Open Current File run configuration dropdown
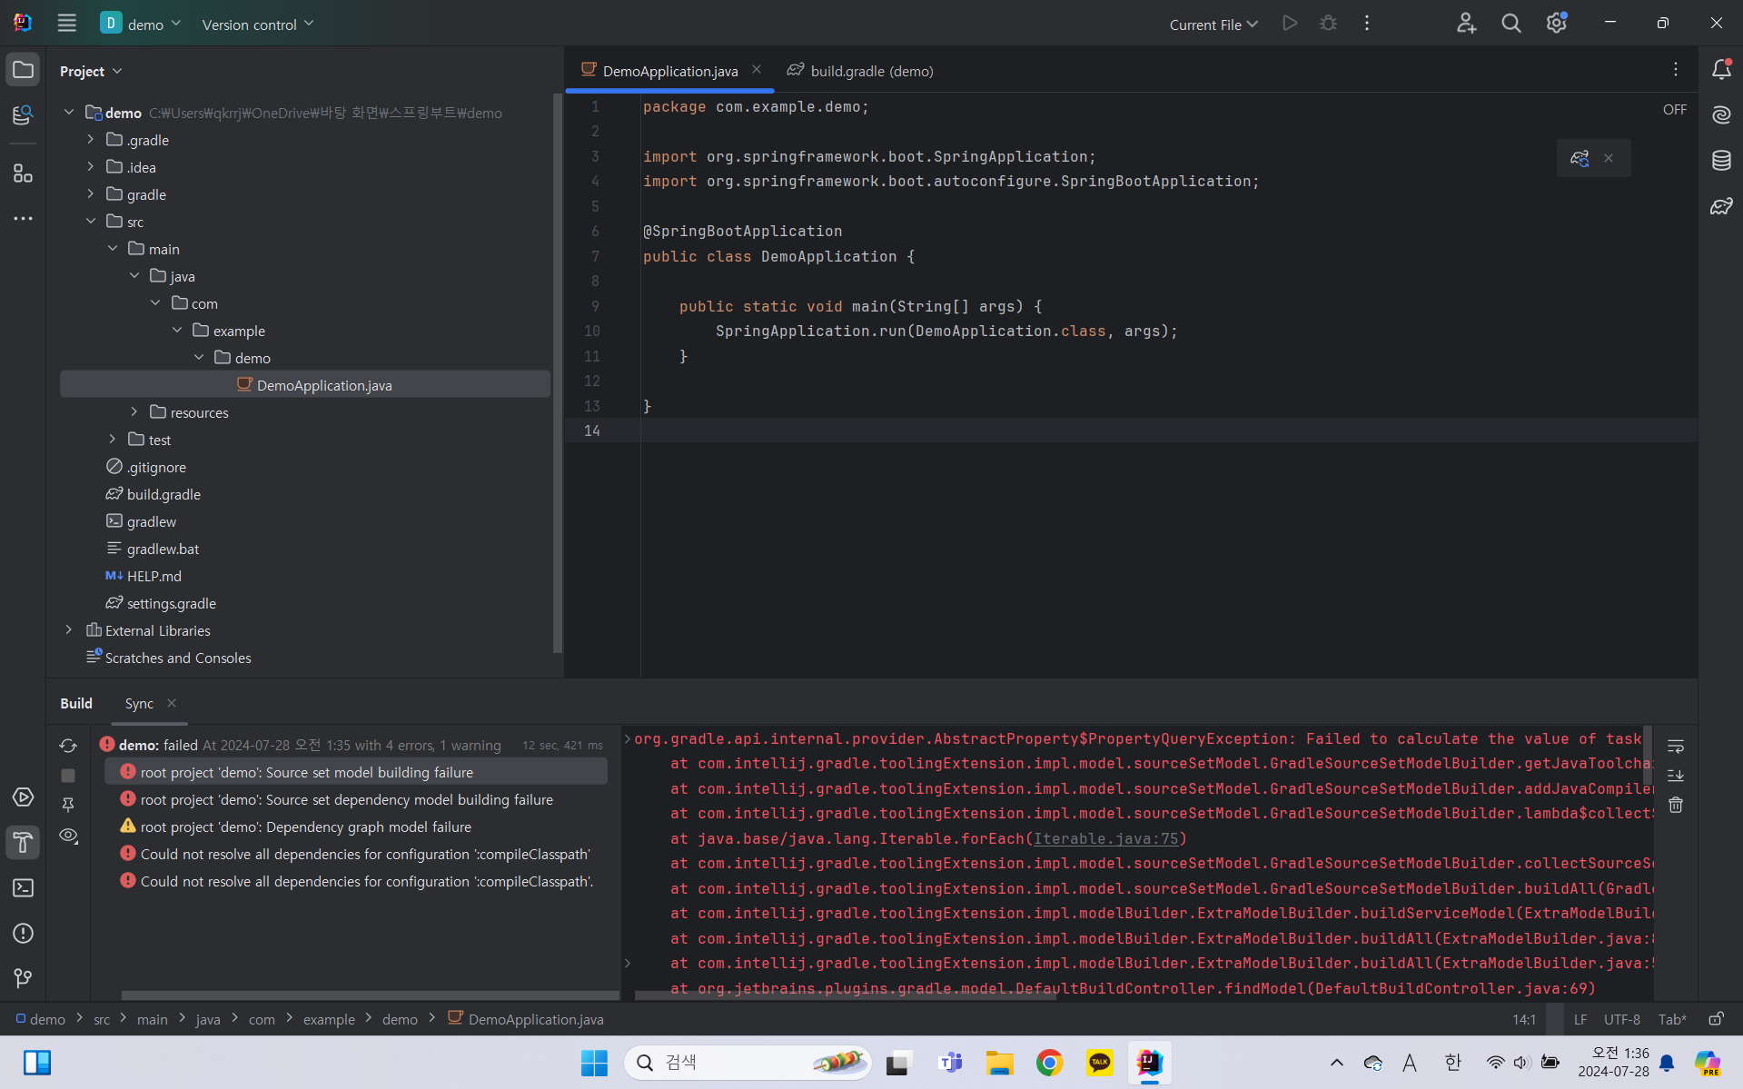This screenshot has height=1089, width=1743. click(1213, 25)
